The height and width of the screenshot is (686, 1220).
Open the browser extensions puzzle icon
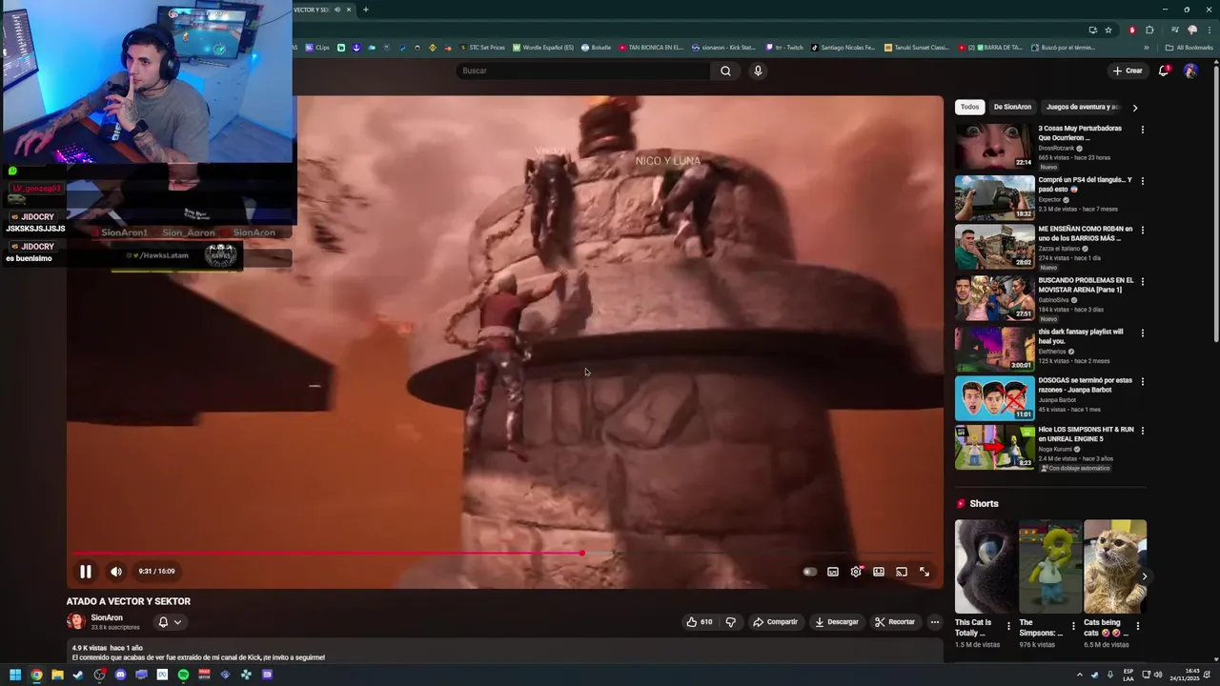[x=1150, y=30]
